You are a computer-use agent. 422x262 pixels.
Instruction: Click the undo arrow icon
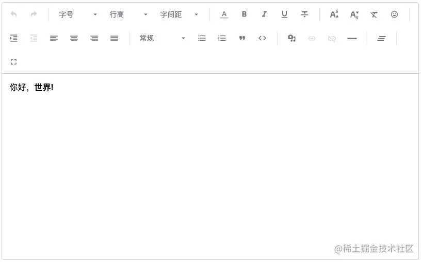(x=14, y=14)
